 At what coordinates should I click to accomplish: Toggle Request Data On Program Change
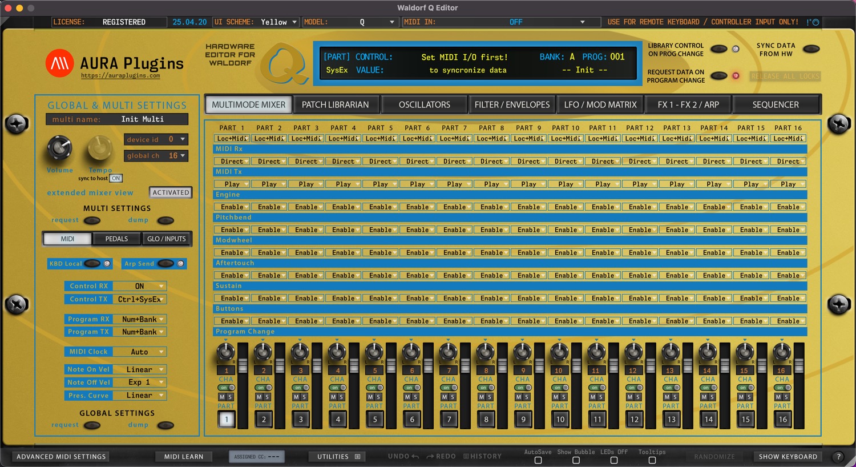point(718,76)
